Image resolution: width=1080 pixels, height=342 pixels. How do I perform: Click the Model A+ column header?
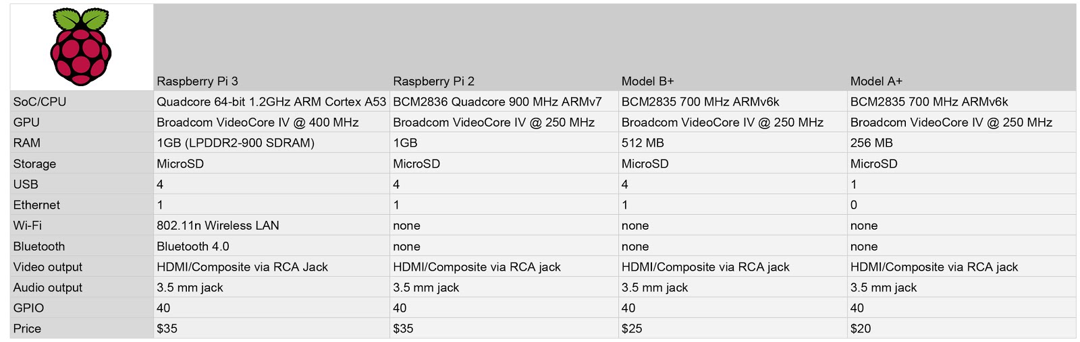coord(876,81)
